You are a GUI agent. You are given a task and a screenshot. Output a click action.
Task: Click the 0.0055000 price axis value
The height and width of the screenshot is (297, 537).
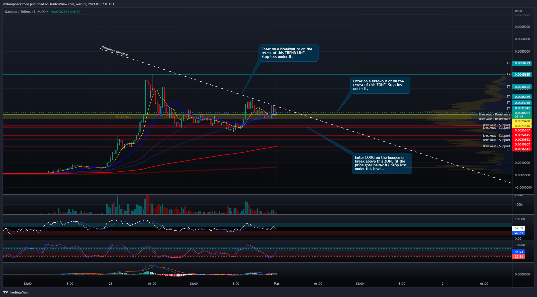(522, 51)
